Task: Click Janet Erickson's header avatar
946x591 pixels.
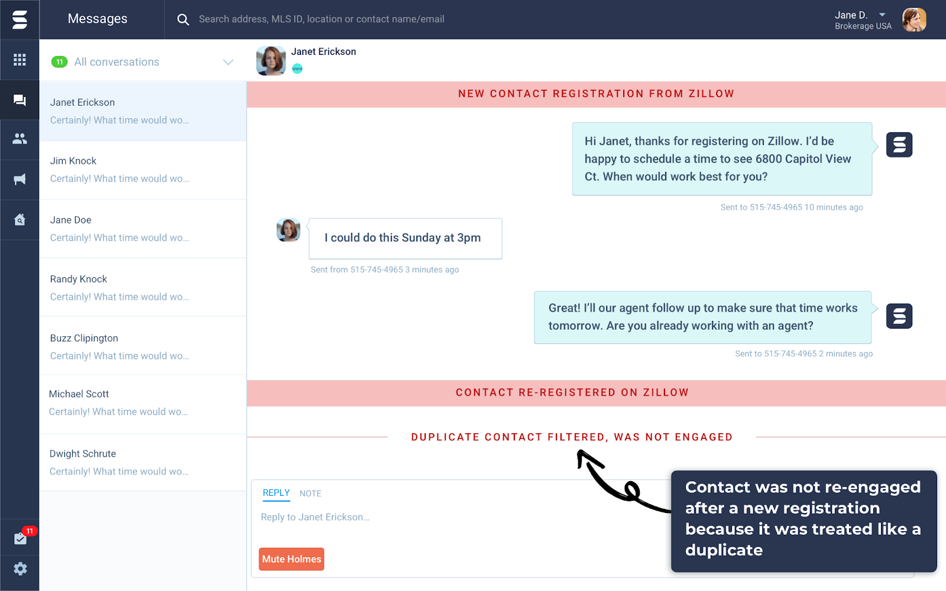Action: click(271, 60)
